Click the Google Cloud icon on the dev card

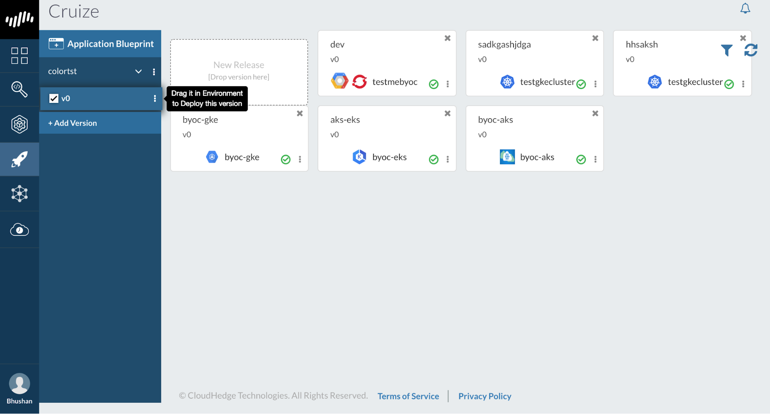point(340,81)
